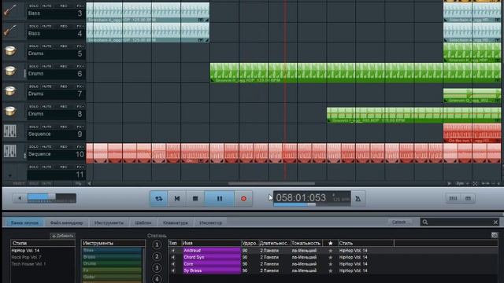
Task: Open the Шаблон tab
Action: 143,222
